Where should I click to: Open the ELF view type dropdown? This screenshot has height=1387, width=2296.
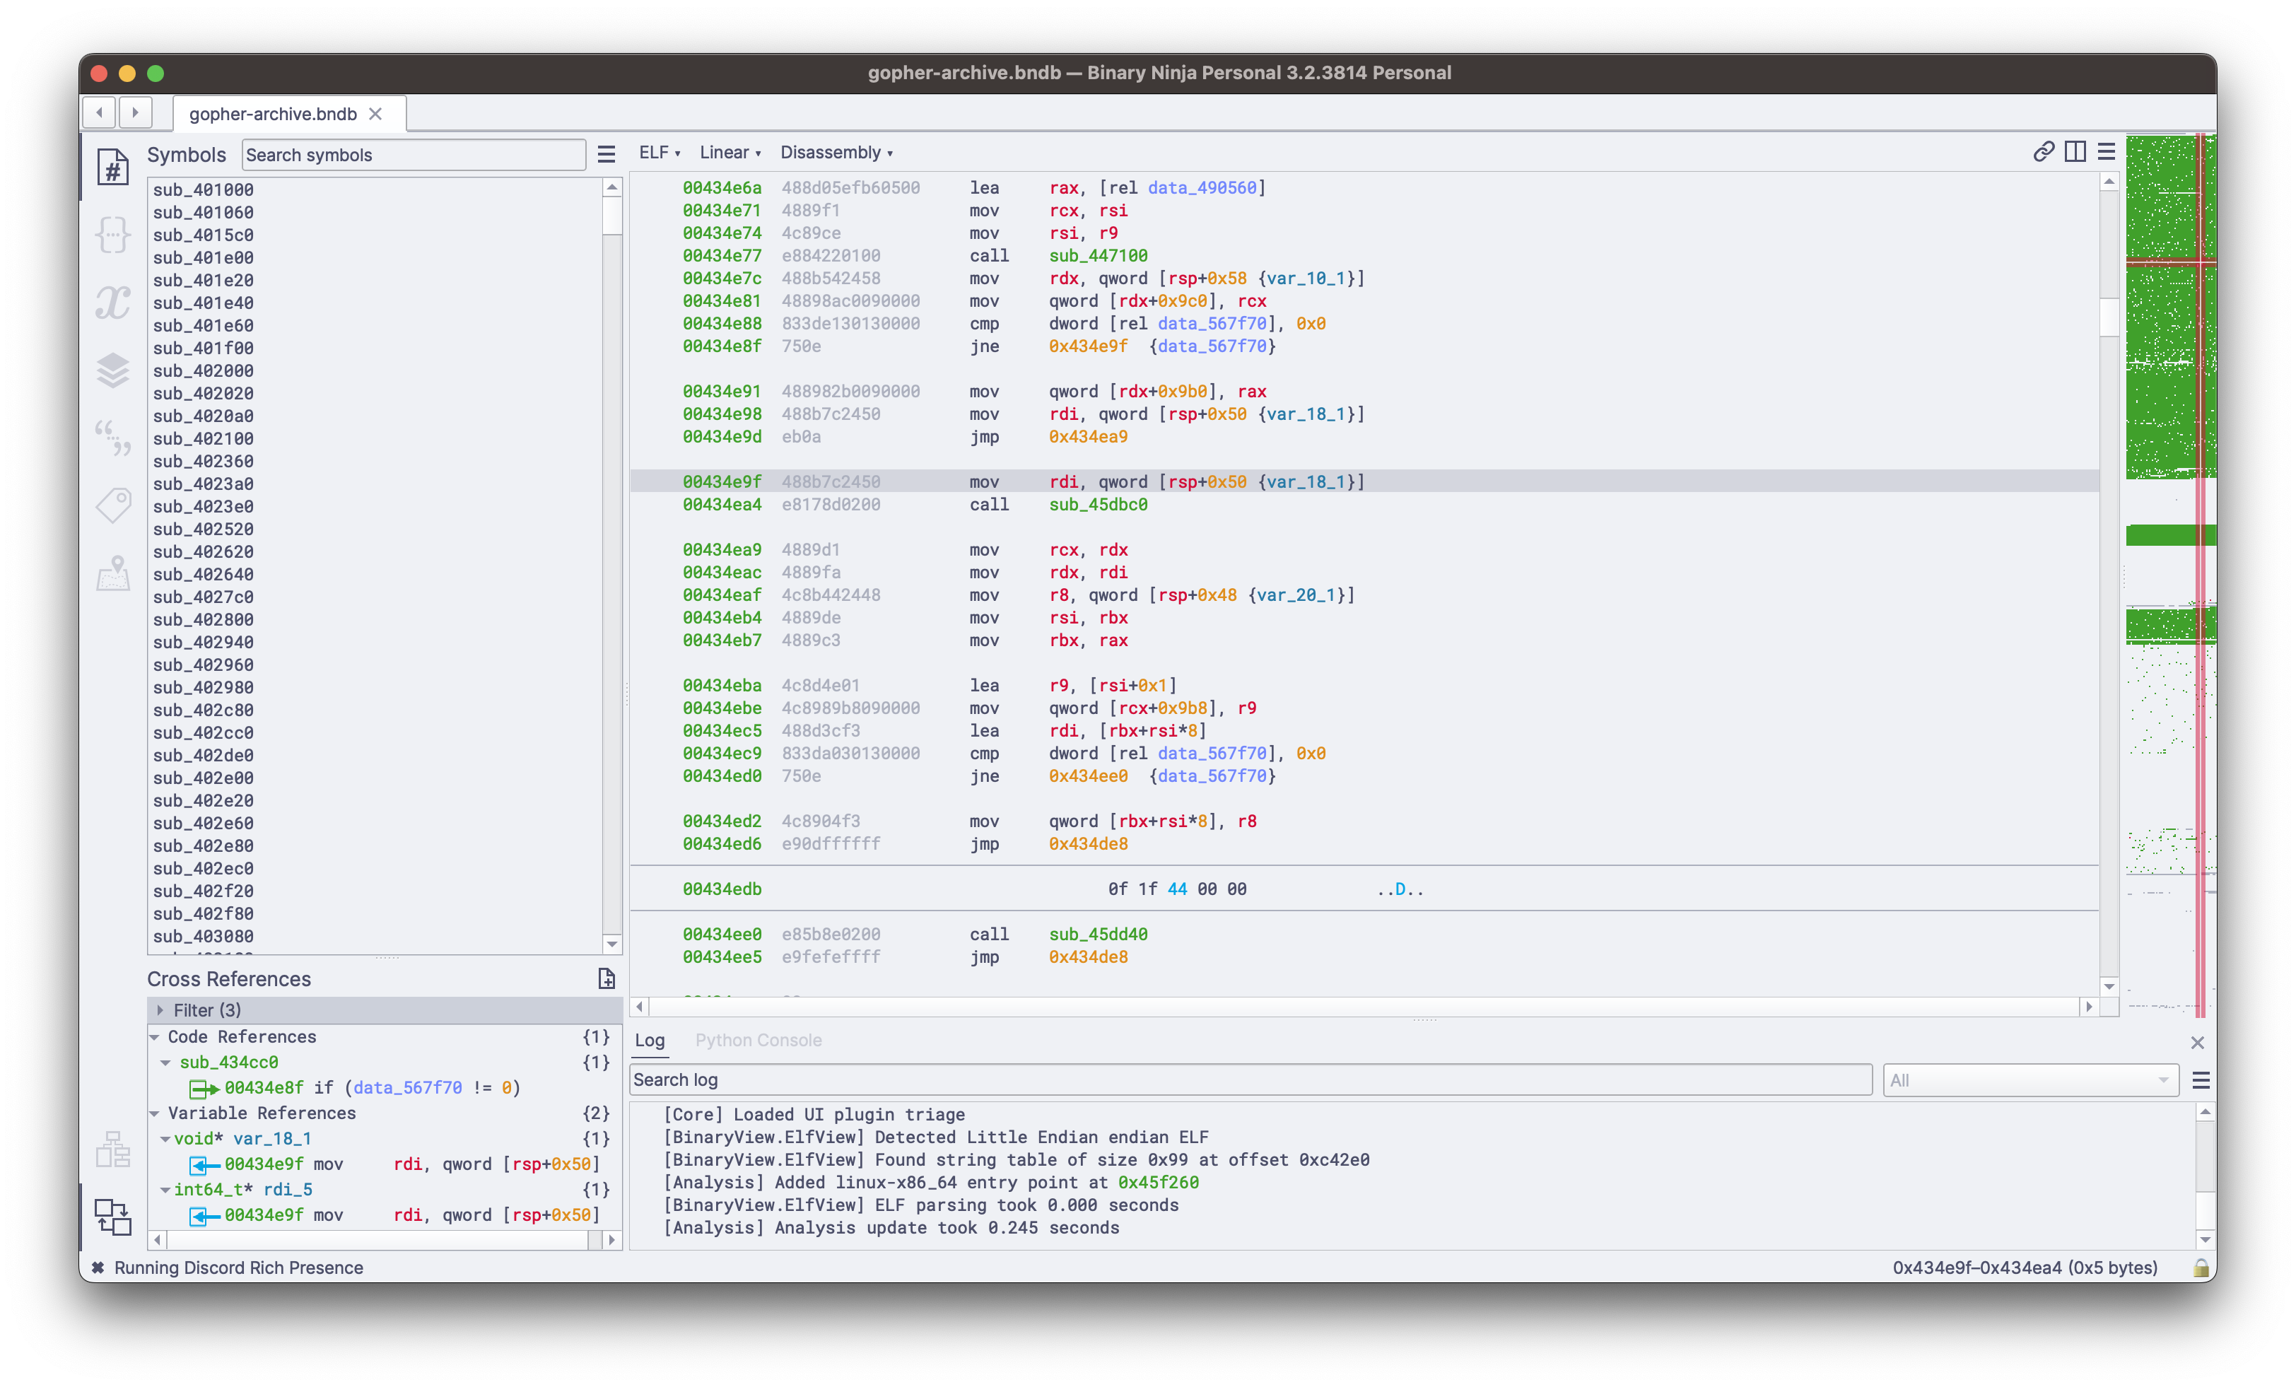pyautogui.click(x=659, y=153)
